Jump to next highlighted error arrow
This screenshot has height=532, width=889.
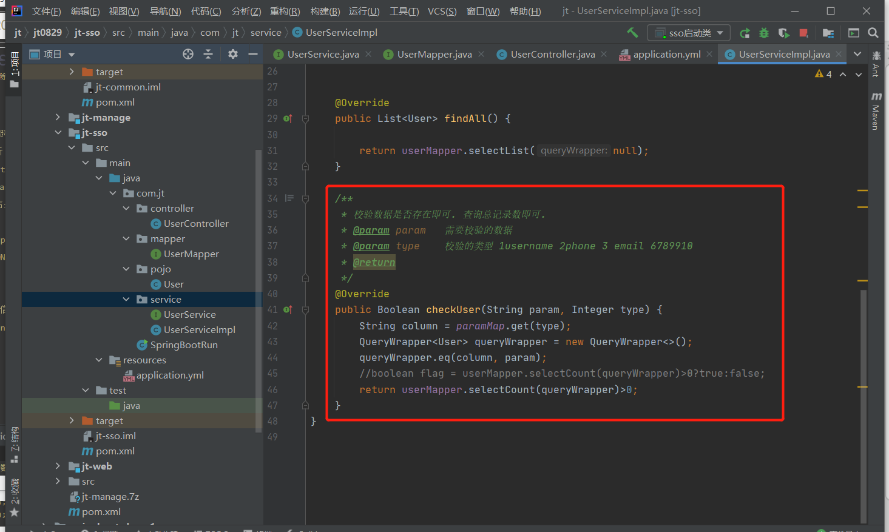(859, 74)
